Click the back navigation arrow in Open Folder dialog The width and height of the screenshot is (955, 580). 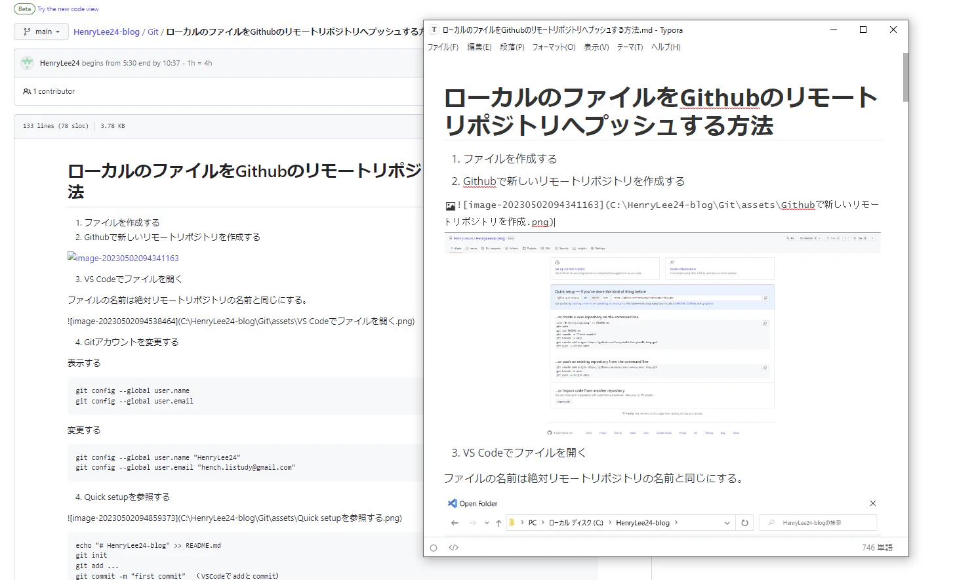click(454, 522)
